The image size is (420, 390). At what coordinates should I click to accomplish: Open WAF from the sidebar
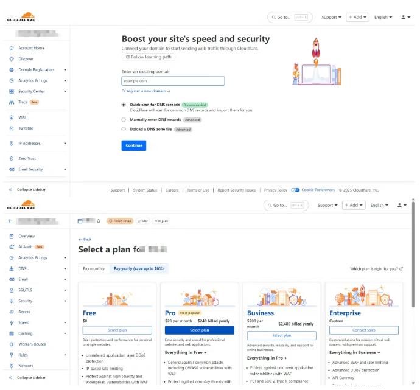point(23,117)
